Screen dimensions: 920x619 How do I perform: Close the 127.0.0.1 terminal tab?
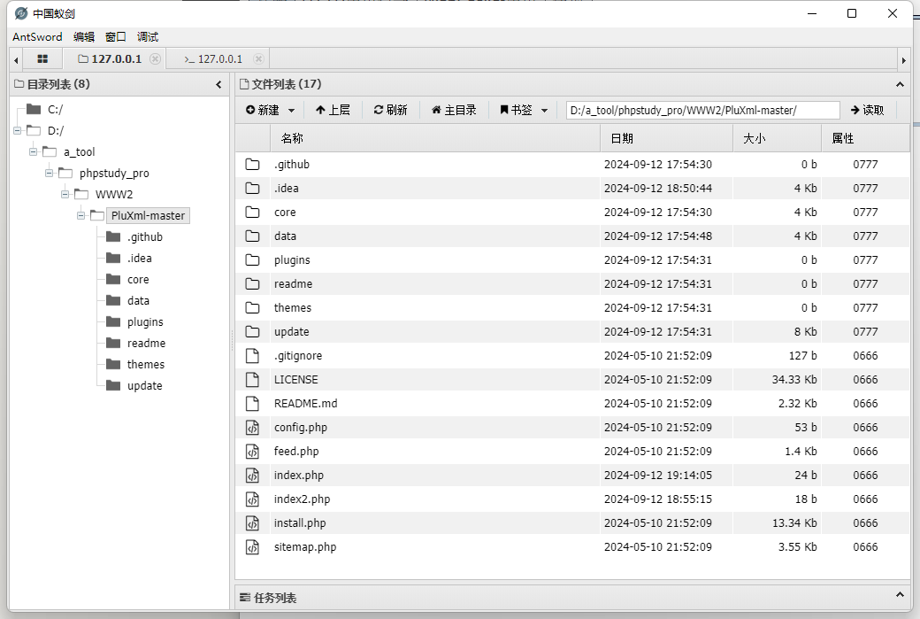click(x=258, y=58)
